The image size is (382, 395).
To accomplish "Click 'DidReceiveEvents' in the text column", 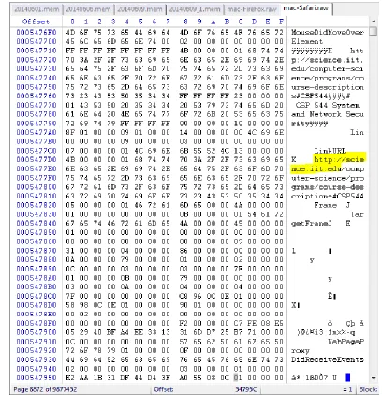I will pos(328,359).
